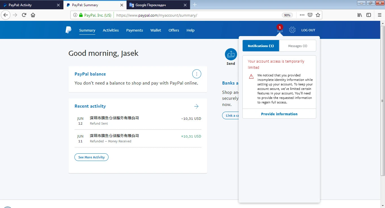Close the PayPal: Activity tab
This screenshot has height=208, width=385.
coord(58,5)
